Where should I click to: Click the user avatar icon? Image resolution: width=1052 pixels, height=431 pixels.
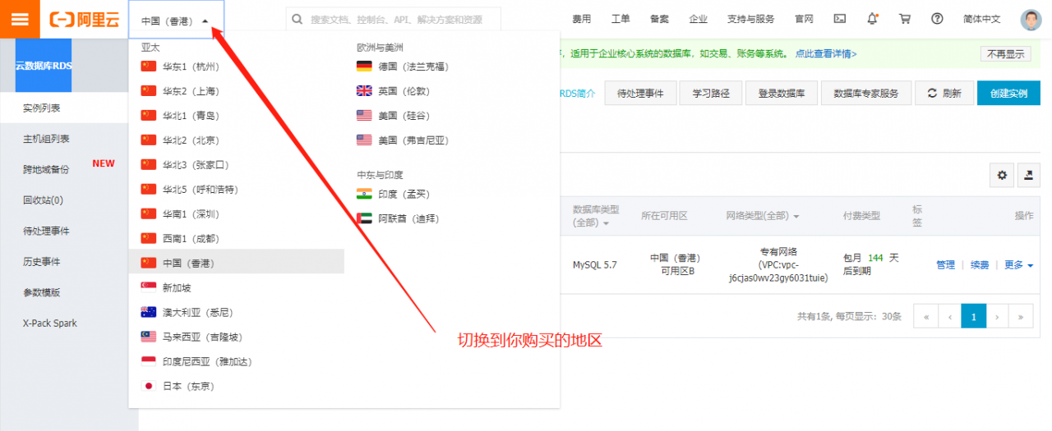[1031, 20]
